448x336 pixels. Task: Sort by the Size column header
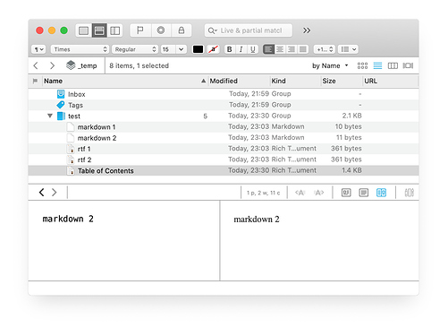(342, 81)
